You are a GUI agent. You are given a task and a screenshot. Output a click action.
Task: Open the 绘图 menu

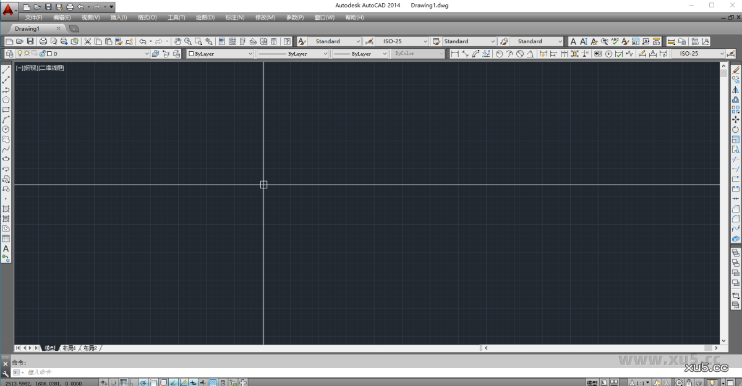coord(205,17)
